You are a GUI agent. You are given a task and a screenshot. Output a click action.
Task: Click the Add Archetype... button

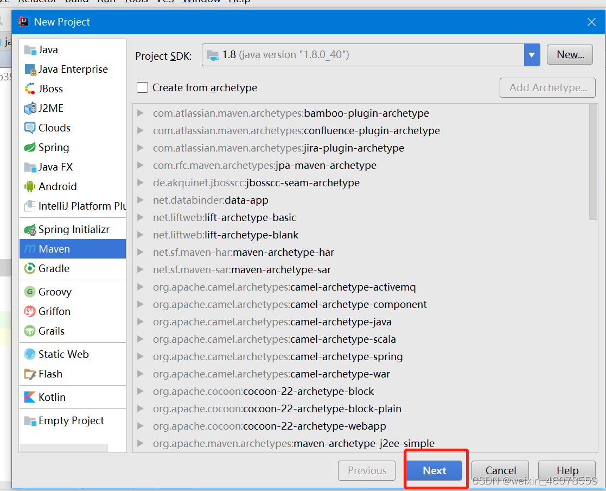click(x=547, y=88)
